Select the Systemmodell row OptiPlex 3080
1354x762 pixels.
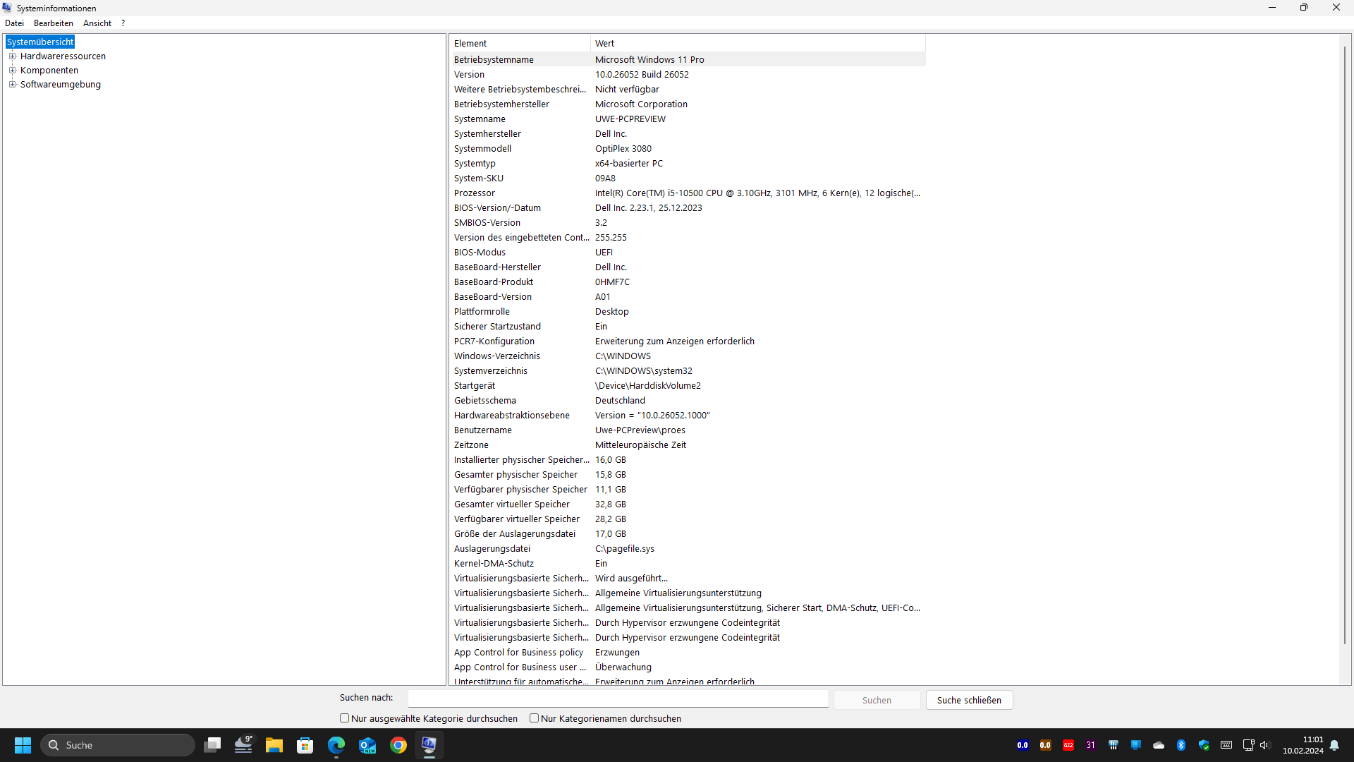[x=688, y=149]
